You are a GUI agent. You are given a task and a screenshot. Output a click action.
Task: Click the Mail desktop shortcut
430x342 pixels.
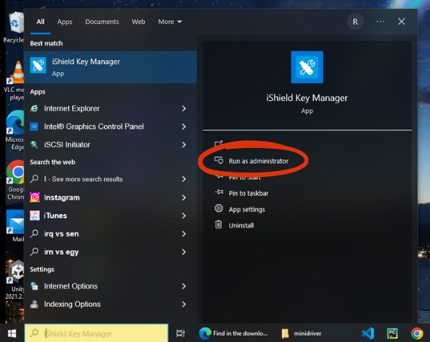pos(16,226)
